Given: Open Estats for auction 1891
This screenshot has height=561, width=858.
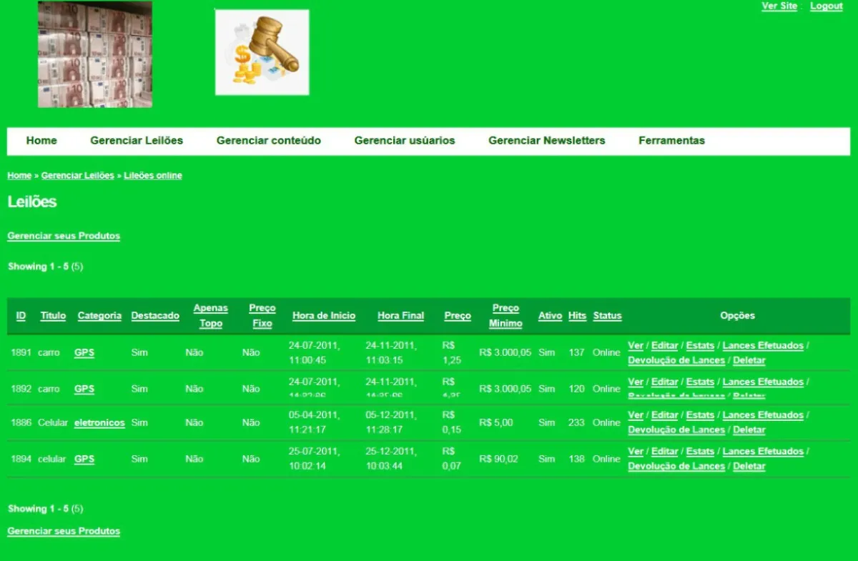Looking at the screenshot, I should tap(700, 346).
